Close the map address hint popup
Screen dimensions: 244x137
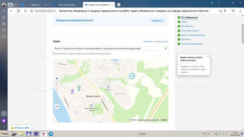208,56
